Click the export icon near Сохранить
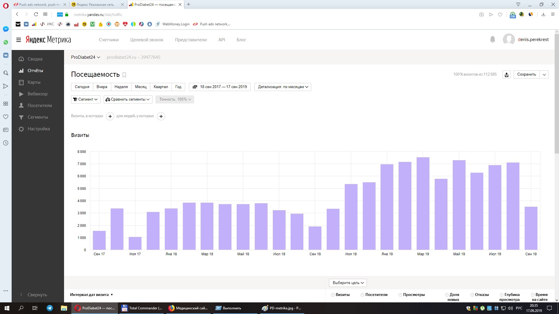559x314 pixels. pos(507,75)
